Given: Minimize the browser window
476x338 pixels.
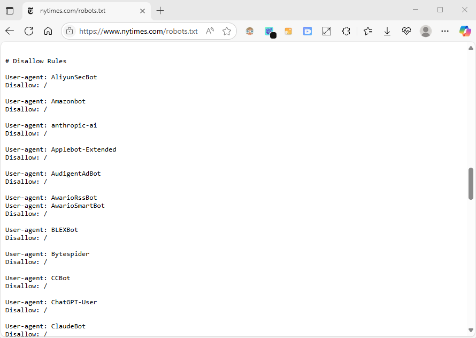Looking at the screenshot, I should (416, 10).
